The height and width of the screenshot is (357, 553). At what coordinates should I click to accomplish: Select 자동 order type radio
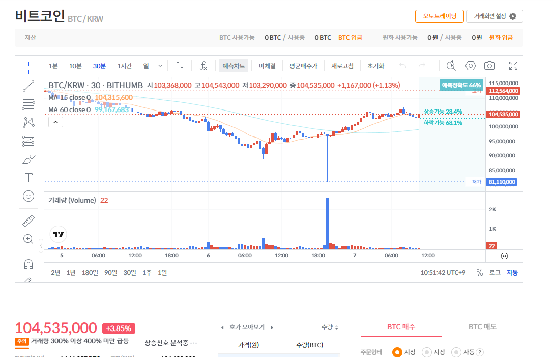point(456,352)
